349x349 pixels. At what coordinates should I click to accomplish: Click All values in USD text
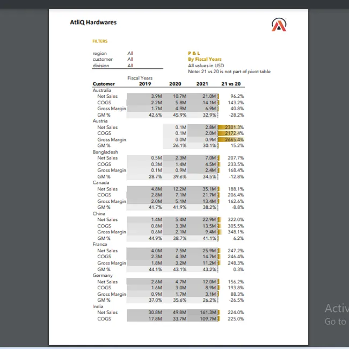coord(206,66)
